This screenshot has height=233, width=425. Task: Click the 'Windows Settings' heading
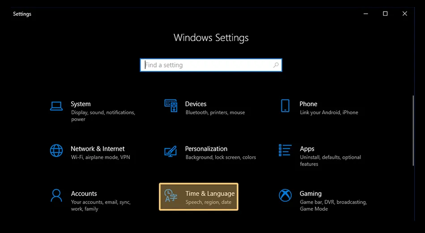coord(211,38)
